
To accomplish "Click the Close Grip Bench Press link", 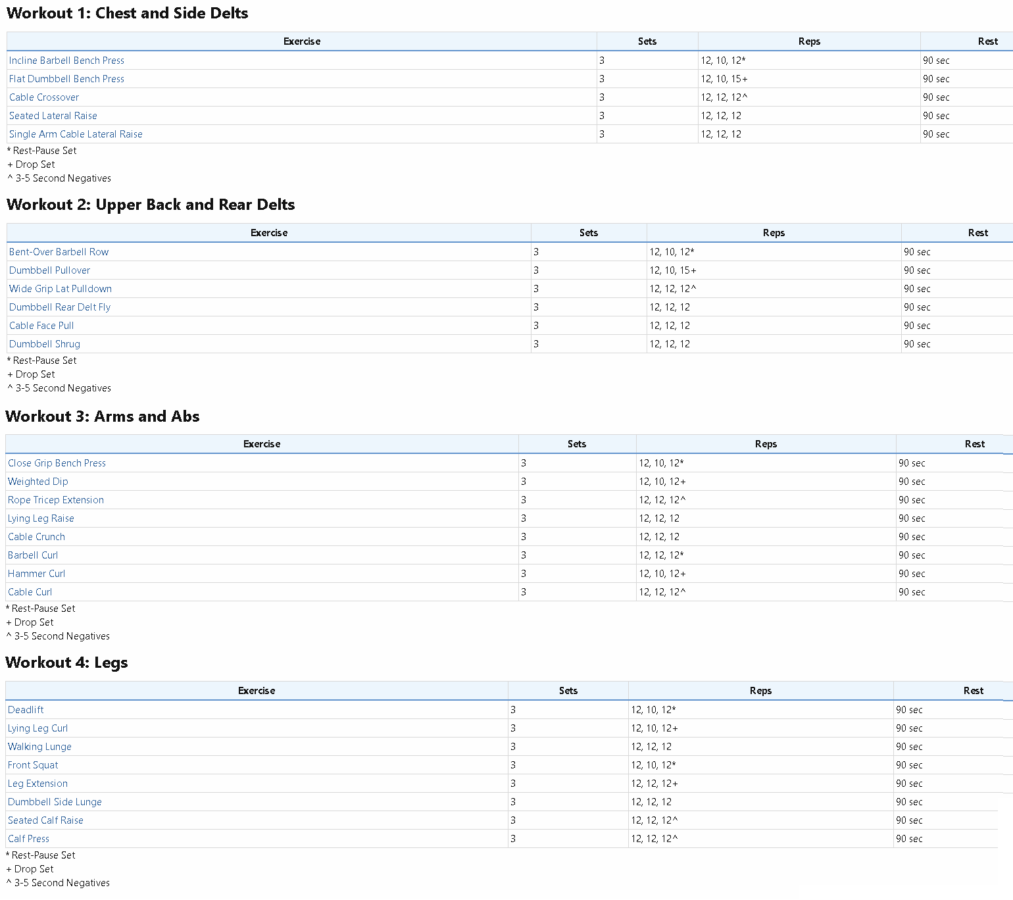I will pos(57,463).
